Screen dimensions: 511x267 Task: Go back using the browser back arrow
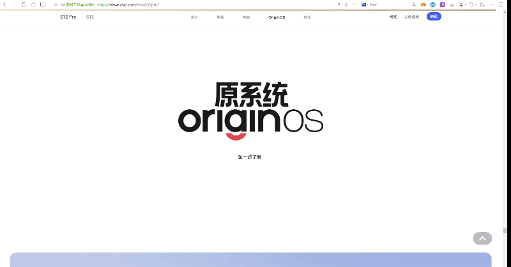5,4
